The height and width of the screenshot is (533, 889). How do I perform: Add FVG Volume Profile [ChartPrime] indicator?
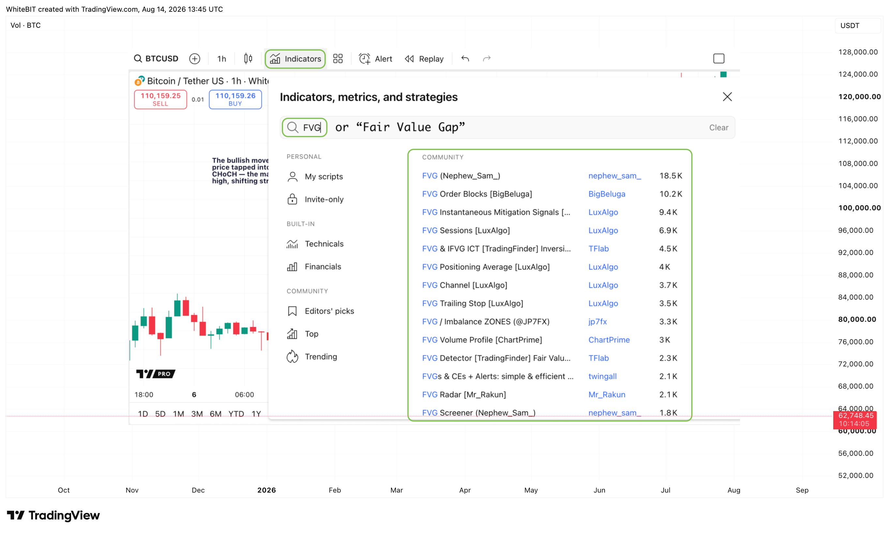tap(482, 340)
